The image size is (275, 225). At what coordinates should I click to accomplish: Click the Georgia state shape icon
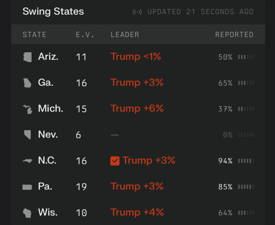click(x=27, y=83)
